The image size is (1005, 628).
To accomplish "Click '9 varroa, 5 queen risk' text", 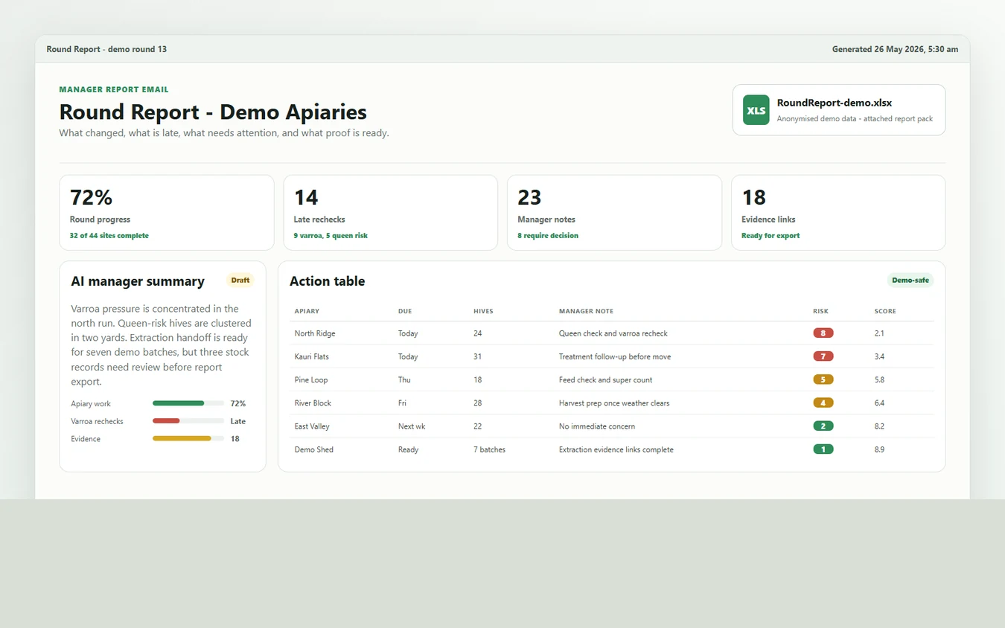I will point(331,235).
